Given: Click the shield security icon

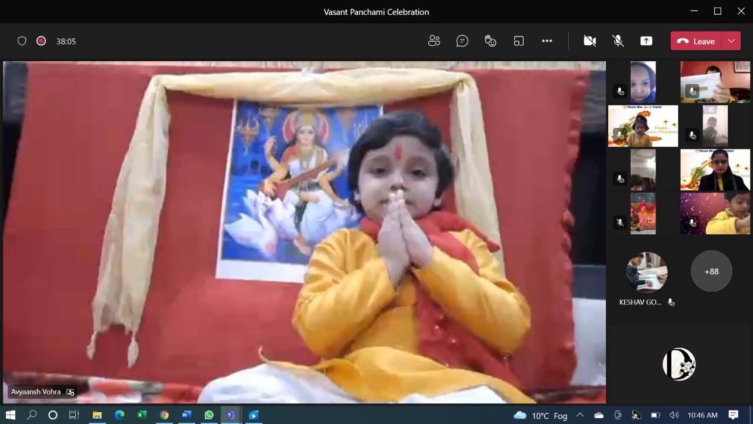Looking at the screenshot, I should tap(22, 41).
